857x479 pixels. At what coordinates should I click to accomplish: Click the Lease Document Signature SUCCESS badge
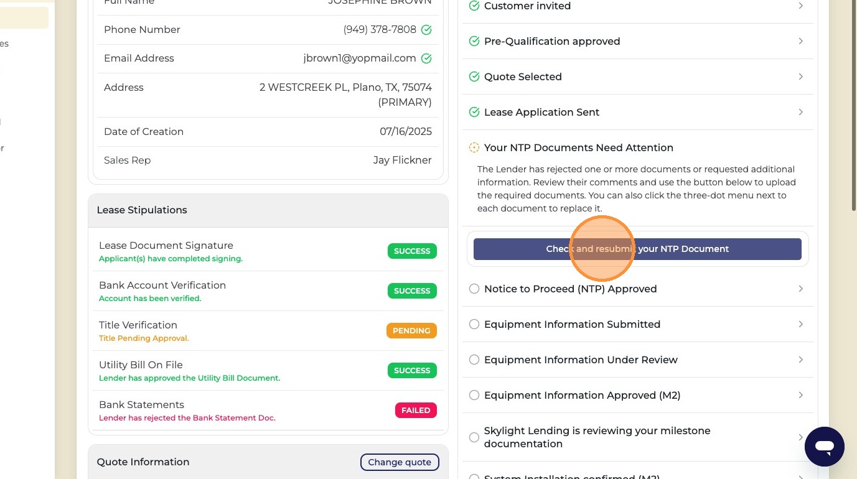tap(412, 251)
